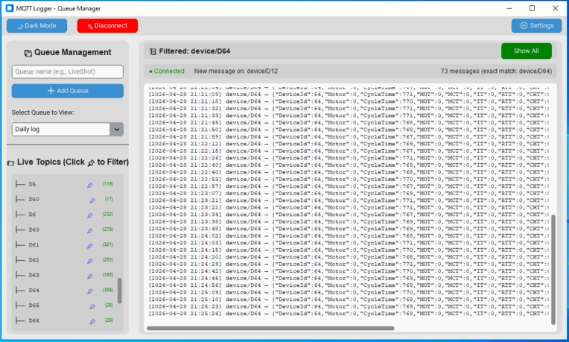Click the log entry at 21:23:21

coord(349,200)
